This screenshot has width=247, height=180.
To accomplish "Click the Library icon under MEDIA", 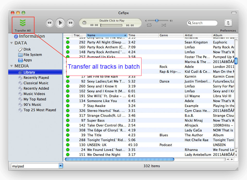I will point(20,72).
